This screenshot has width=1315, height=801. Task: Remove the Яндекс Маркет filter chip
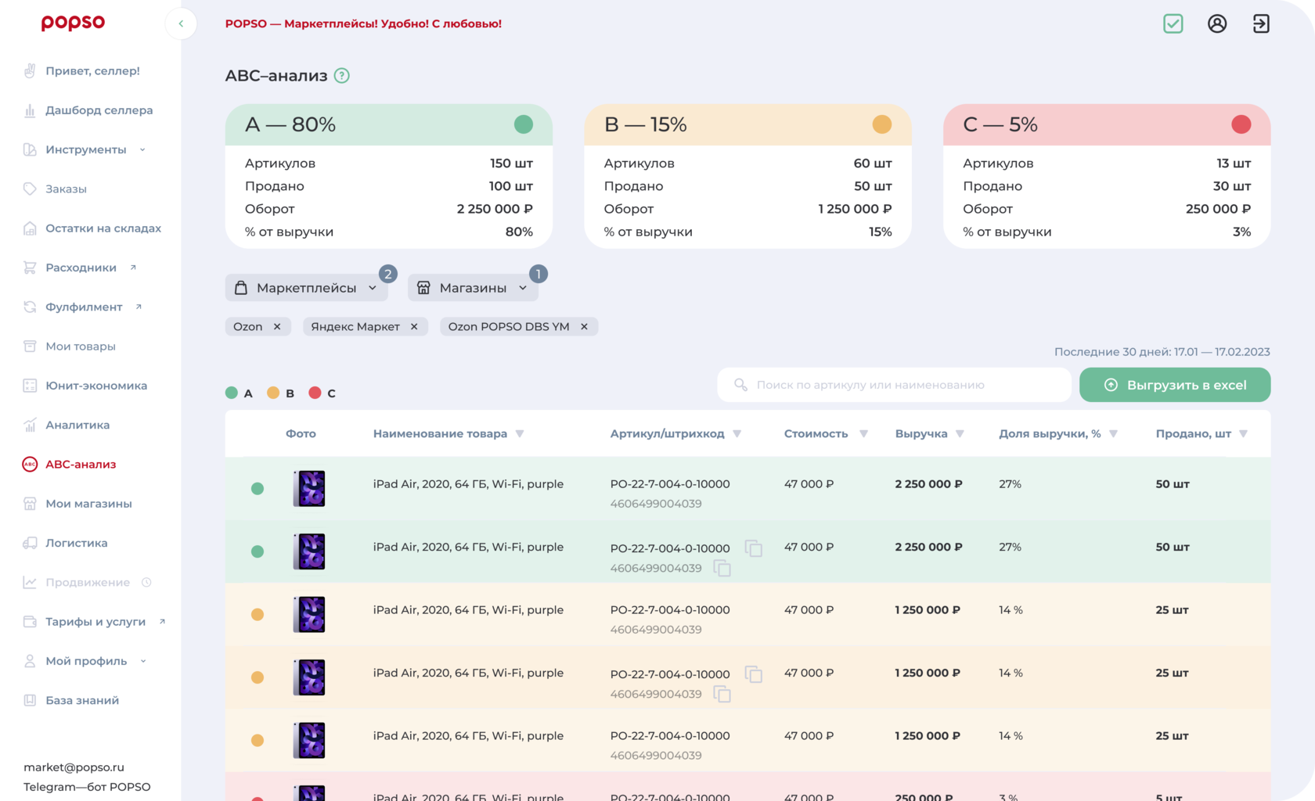[x=414, y=327]
